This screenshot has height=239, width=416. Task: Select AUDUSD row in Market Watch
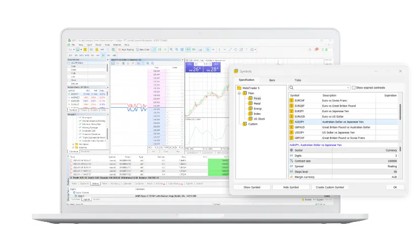(87, 101)
